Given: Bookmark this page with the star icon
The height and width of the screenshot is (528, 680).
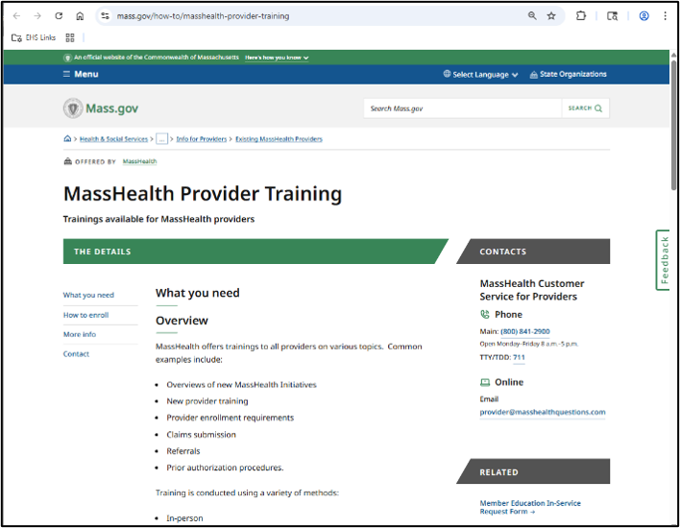Looking at the screenshot, I should (x=551, y=16).
